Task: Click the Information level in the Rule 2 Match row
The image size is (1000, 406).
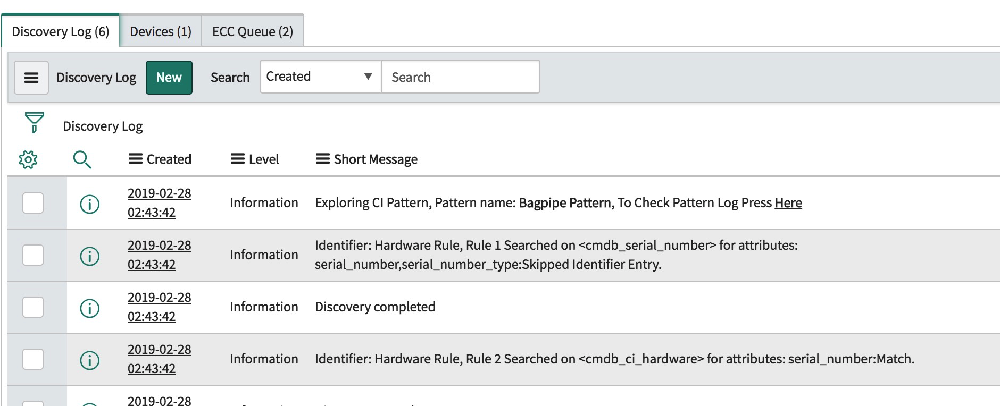Action: tap(264, 359)
